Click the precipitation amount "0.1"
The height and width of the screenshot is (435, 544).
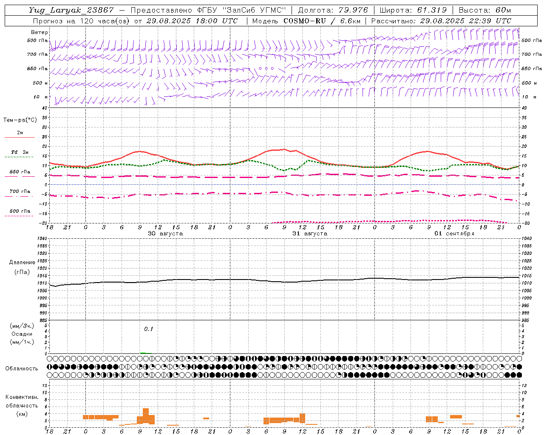[x=148, y=329]
